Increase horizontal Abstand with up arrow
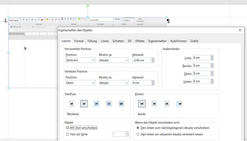Image resolution: width=247 pixels, height=141 pixels. [x=153, y=59]
